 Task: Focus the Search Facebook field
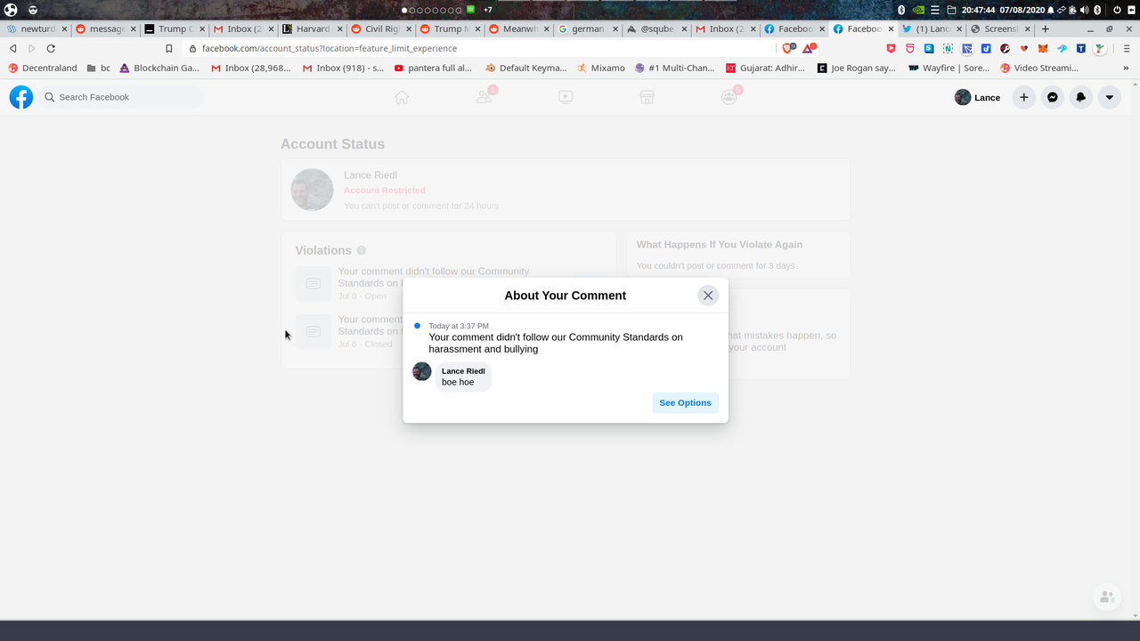(x=121, y=97)
